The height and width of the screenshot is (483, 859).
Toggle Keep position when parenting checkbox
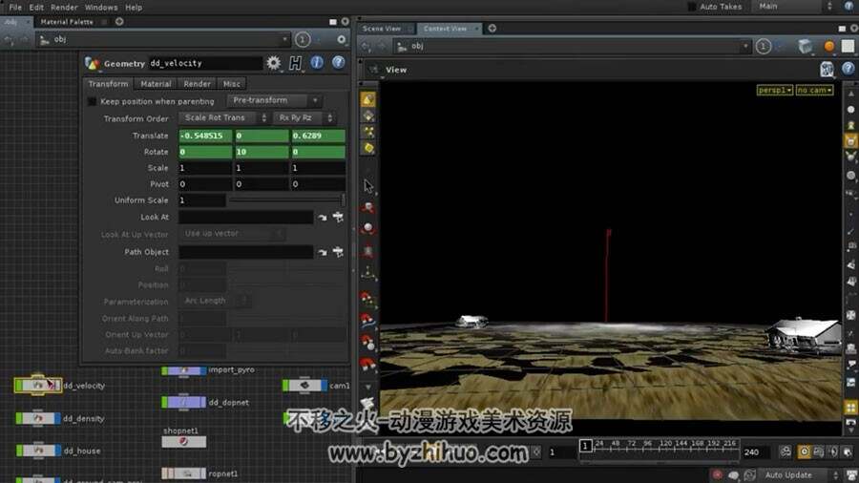(x=92, y=101)
